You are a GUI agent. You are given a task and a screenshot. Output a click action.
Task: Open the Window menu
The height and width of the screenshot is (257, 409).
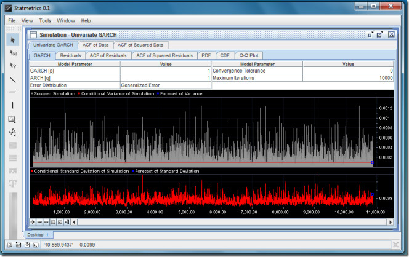point(66,20)
